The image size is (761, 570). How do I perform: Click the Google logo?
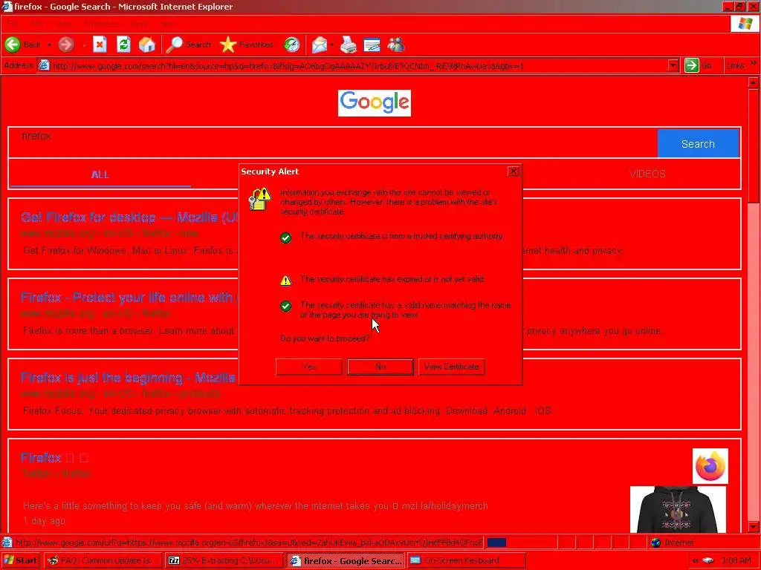coord(375,102)
